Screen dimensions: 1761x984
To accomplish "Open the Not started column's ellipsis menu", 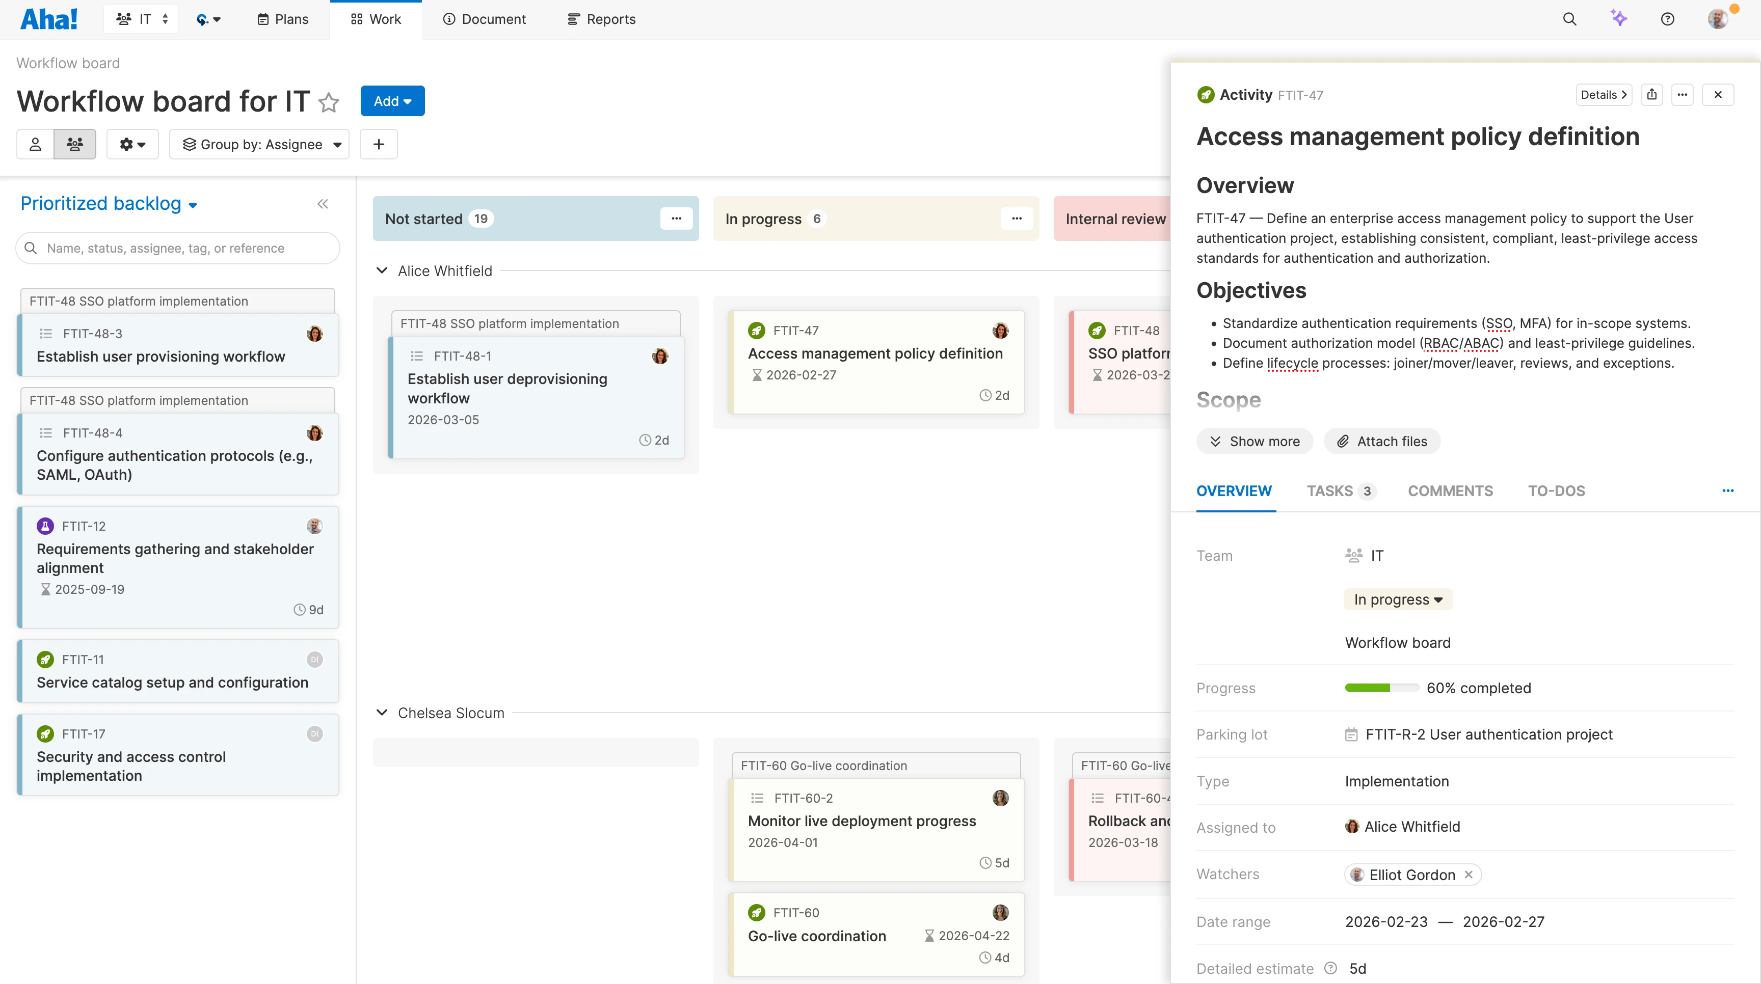I will (x=676, y=218).
